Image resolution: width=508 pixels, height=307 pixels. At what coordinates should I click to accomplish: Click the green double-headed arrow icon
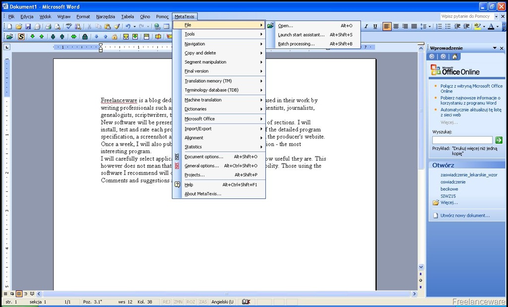click(73, 37)
